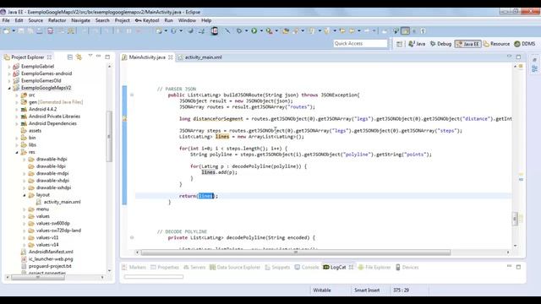Switch to the Java perspective
The width and height of the screenshot is (541, 304).
point(417,44)
